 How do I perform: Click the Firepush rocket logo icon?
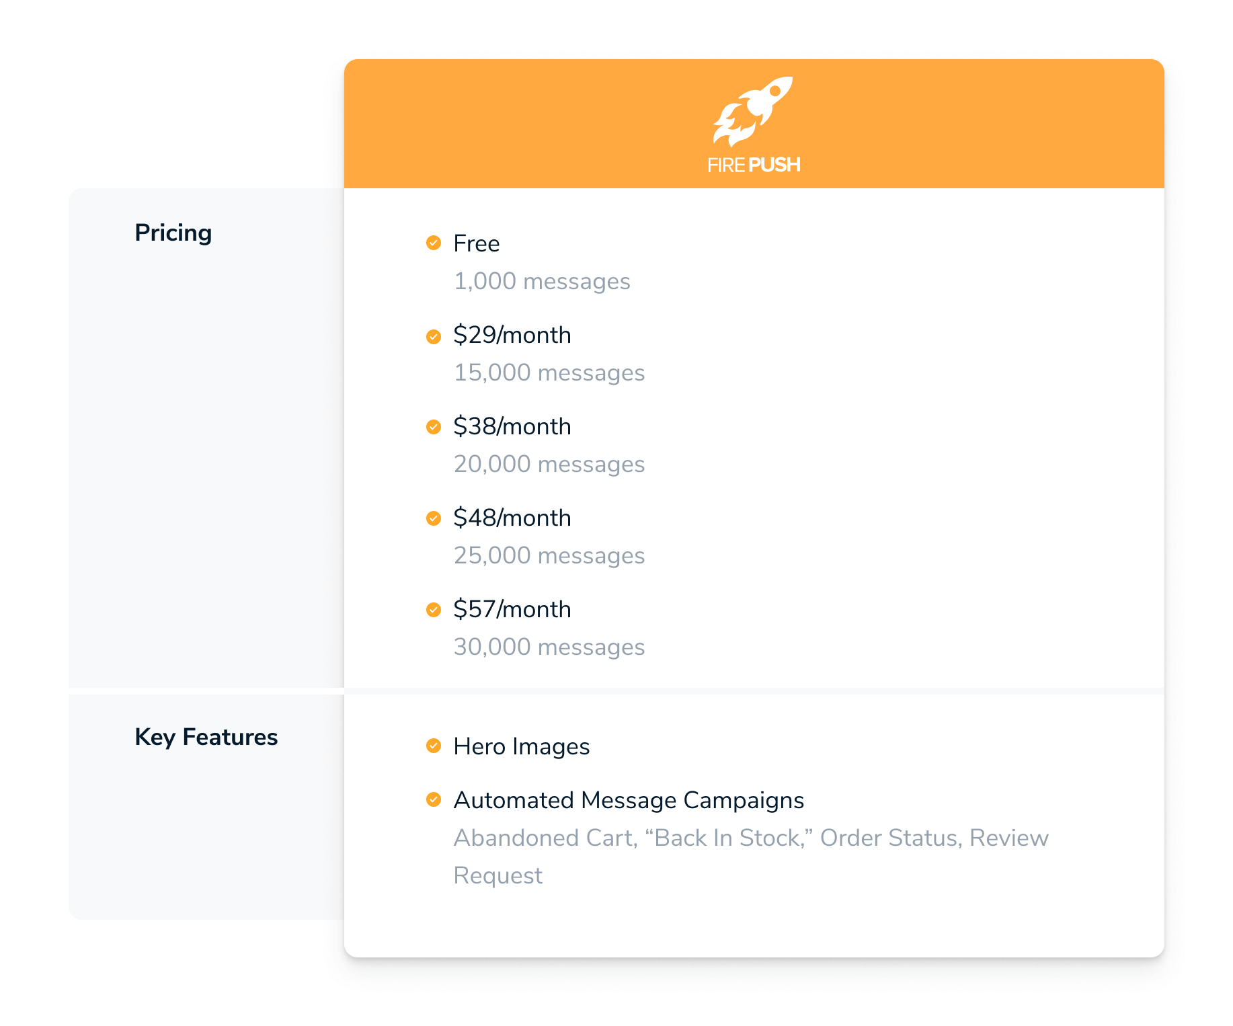[x=753, y=111]
